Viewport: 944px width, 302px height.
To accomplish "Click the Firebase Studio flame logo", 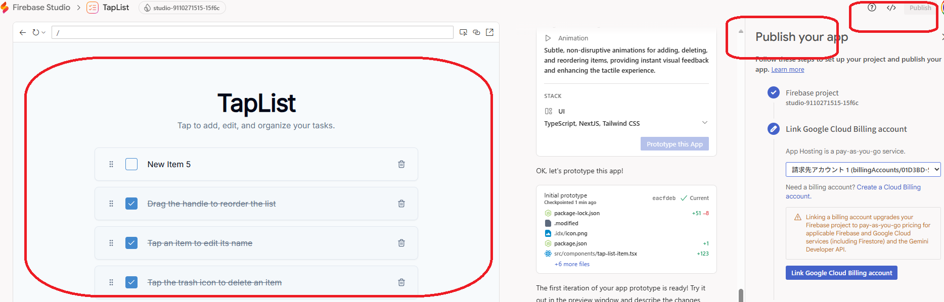I will (5, 8).
